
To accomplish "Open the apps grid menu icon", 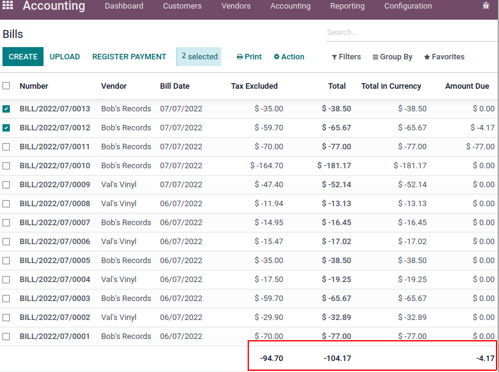I will [x=7, y=5].
